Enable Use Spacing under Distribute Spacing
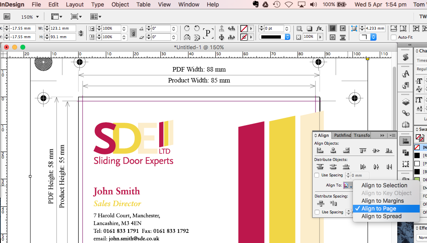This screenshot has width=427, height=243. point(317,212)
